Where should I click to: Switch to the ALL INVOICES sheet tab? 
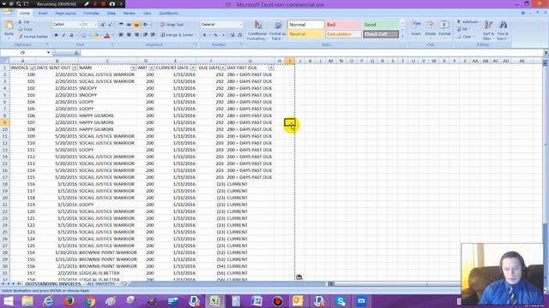[x=101, y=284]
